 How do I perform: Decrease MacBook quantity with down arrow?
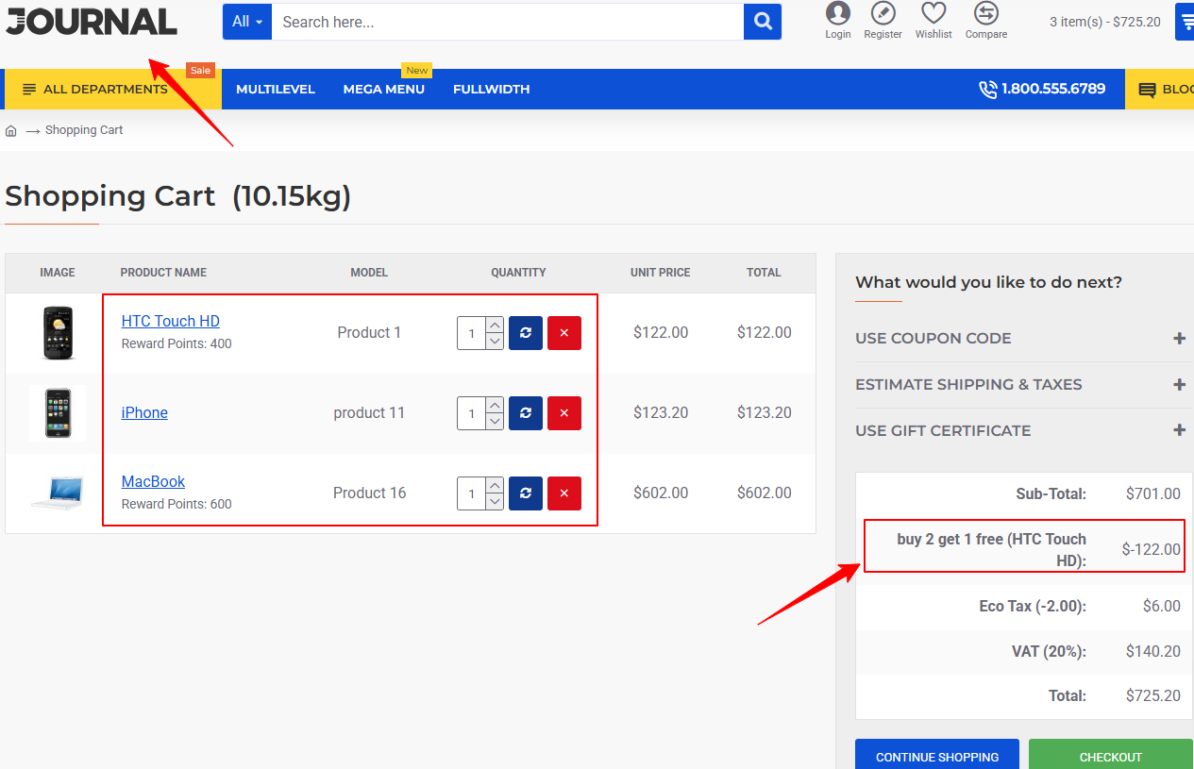click(x=495, y=502)
